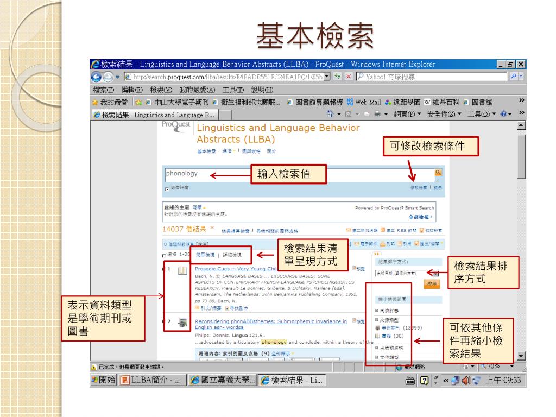The image size is (556, 417).
Task: Click the 學術期刊 (13999) source filter
Action: point(399,328)
